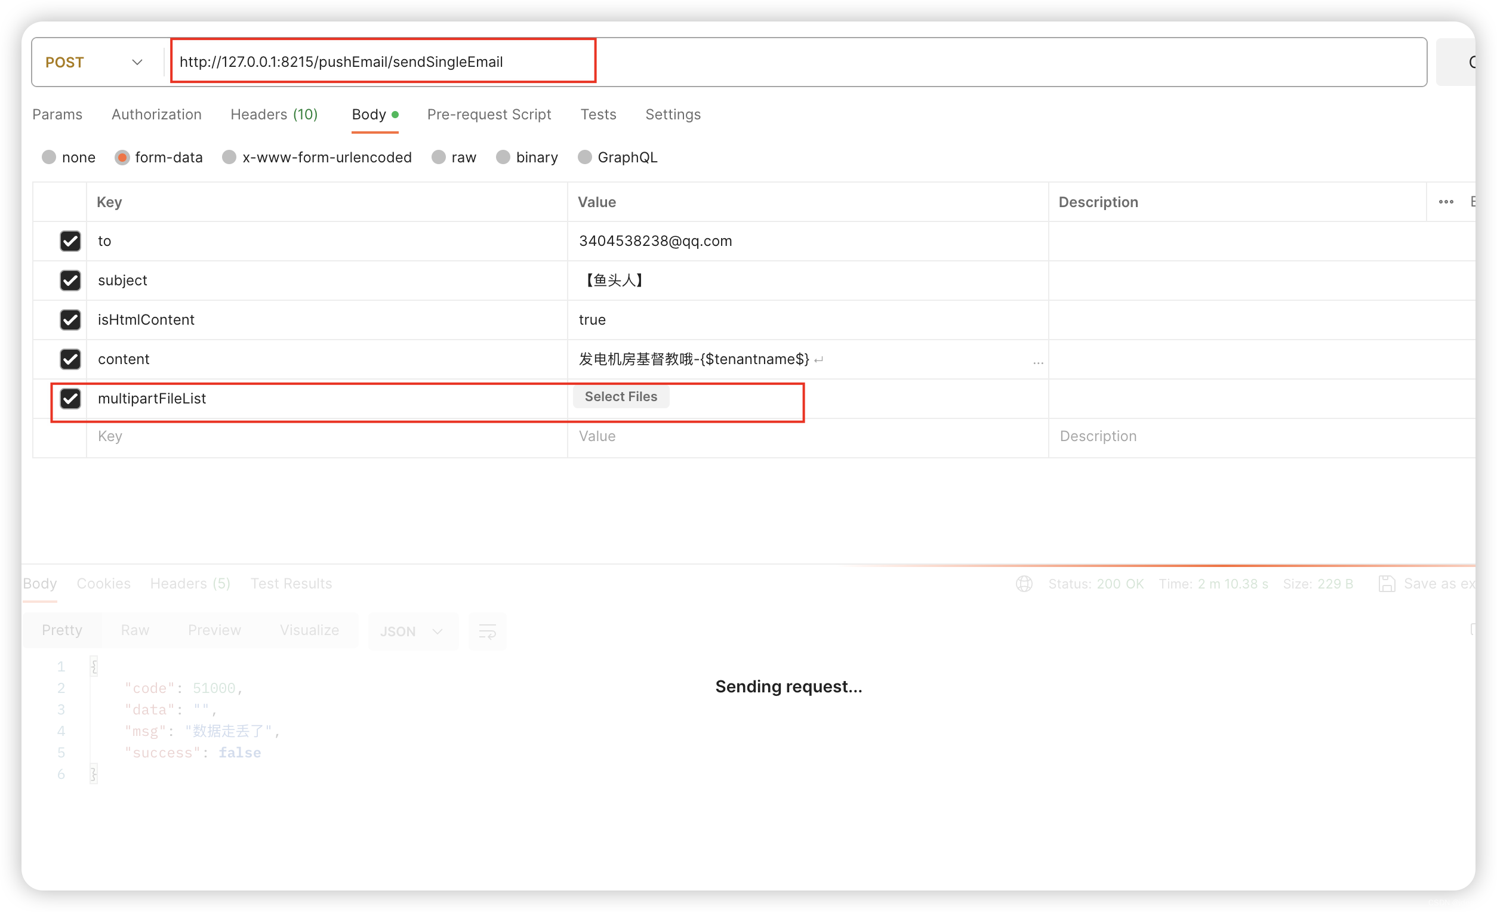Open the table options ellipsis in Key header

1446,202
